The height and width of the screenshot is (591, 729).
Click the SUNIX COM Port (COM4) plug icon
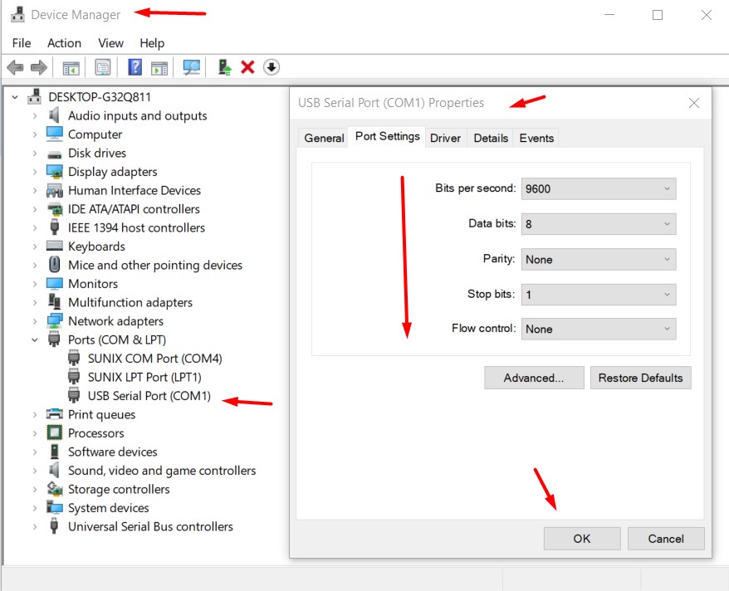point(74,358)
